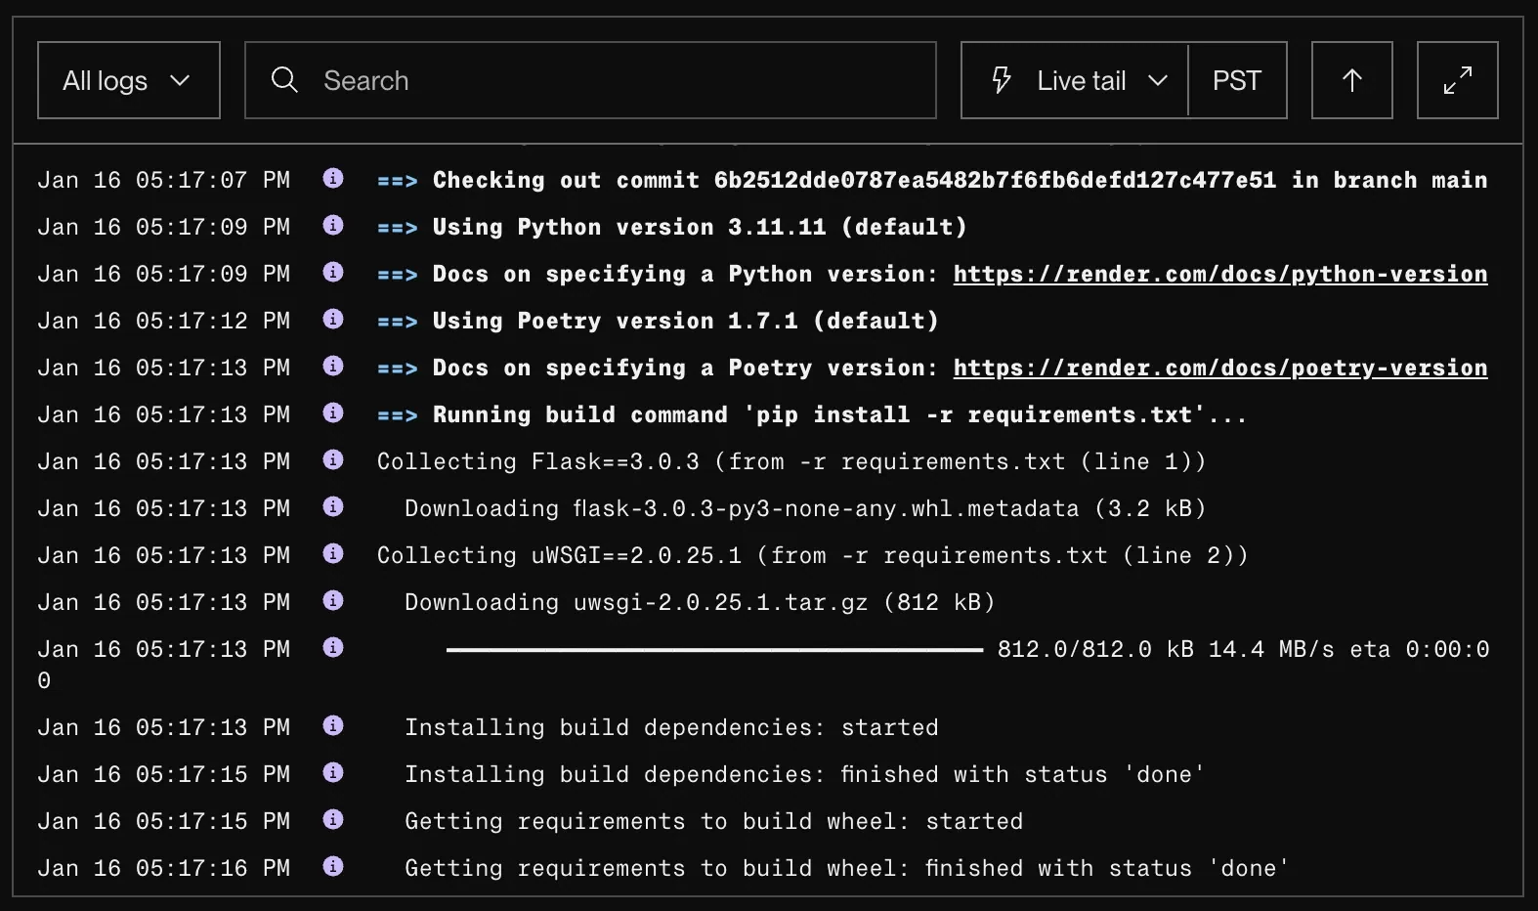Click the magnifier icon in search box
Screen dimensions: 1538x911
pos(284,80)
